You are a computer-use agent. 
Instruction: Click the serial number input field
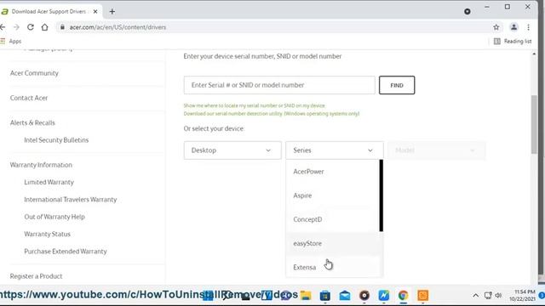pos(279,85)
